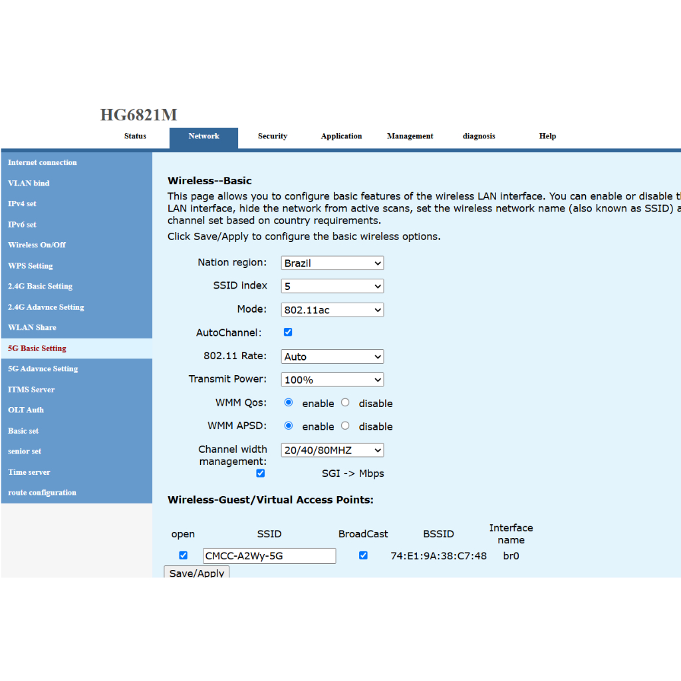This screenshot has width=681, height=681.
Task: Switch to the Security tab
Action: pyautogui.click(x=273, y=136)
